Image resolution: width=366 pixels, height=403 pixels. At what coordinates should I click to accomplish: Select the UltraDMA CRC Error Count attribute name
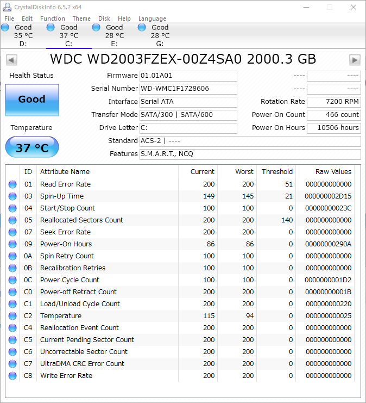tap(82, 364)
